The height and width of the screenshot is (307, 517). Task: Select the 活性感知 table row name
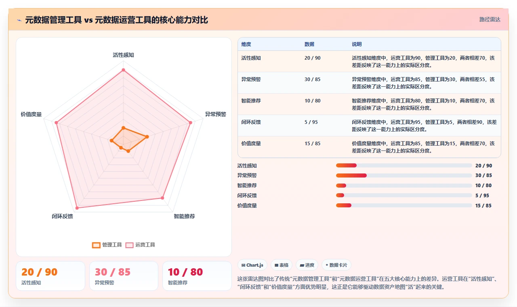(251, 58)
